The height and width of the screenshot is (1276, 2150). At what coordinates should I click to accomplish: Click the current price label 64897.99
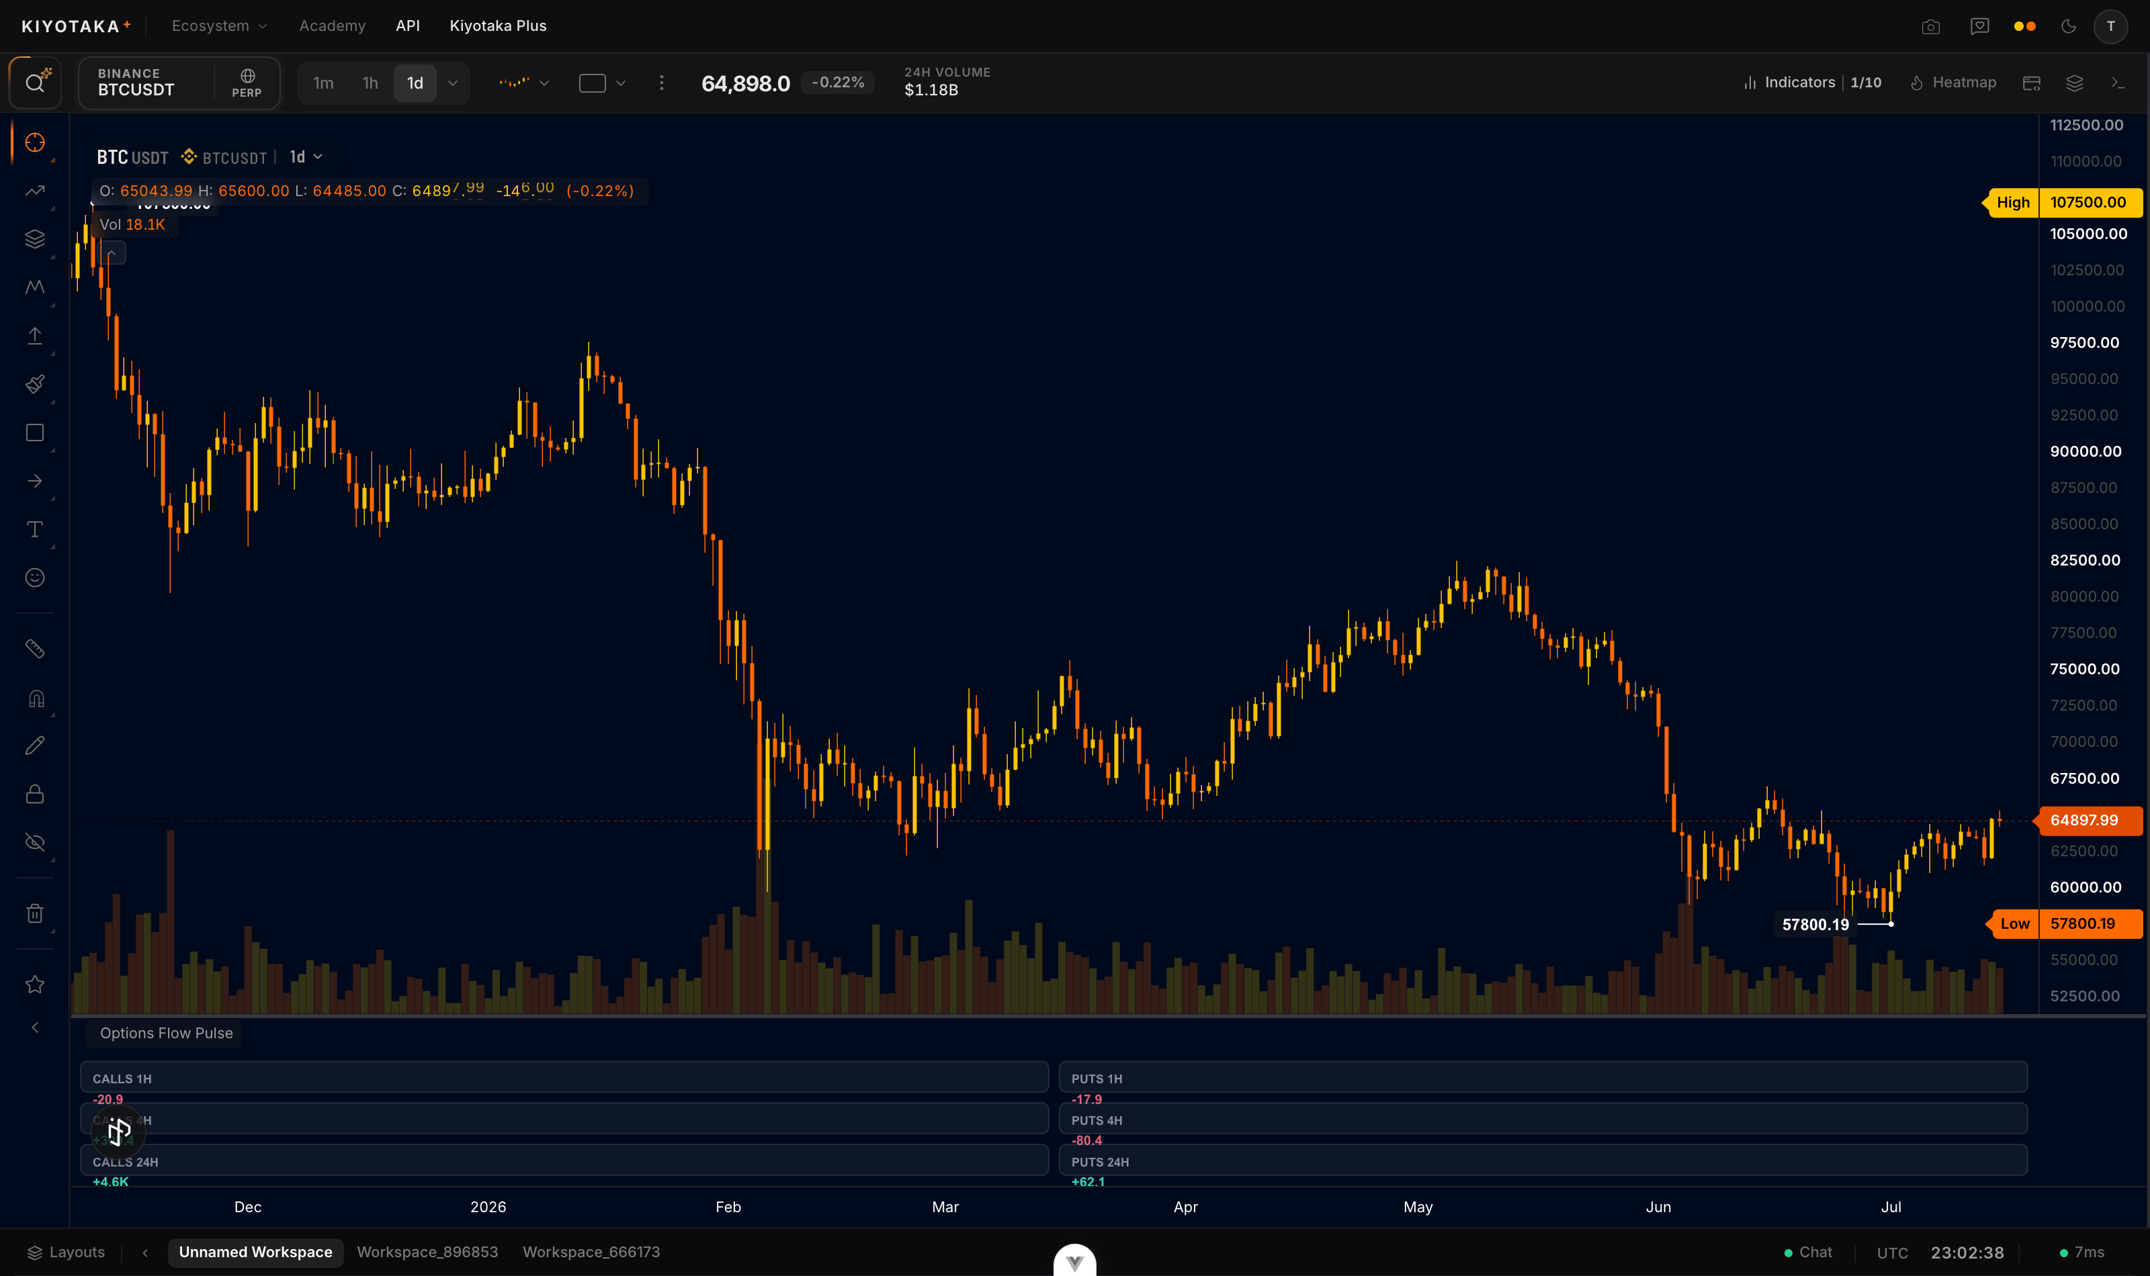coord(2090,820)
